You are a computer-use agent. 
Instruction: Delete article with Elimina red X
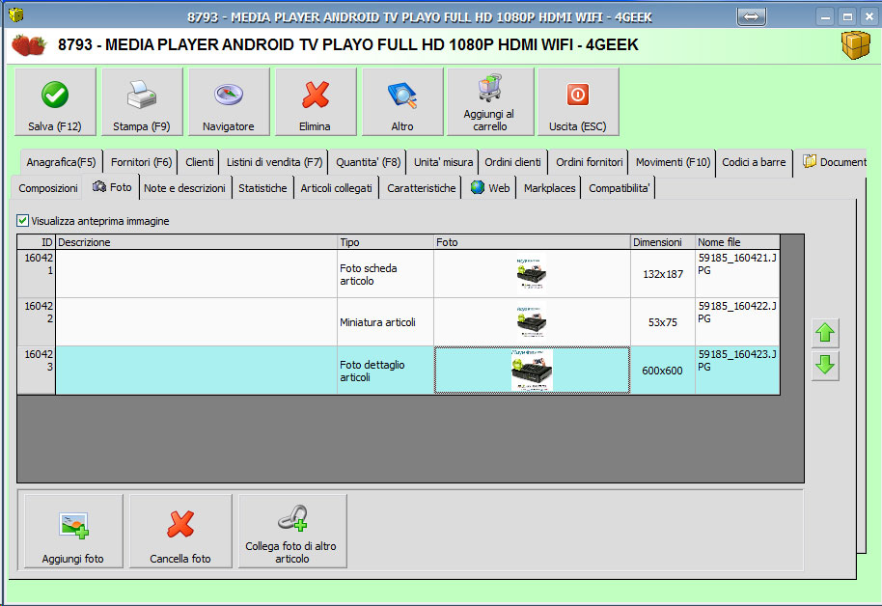[315, 102]
